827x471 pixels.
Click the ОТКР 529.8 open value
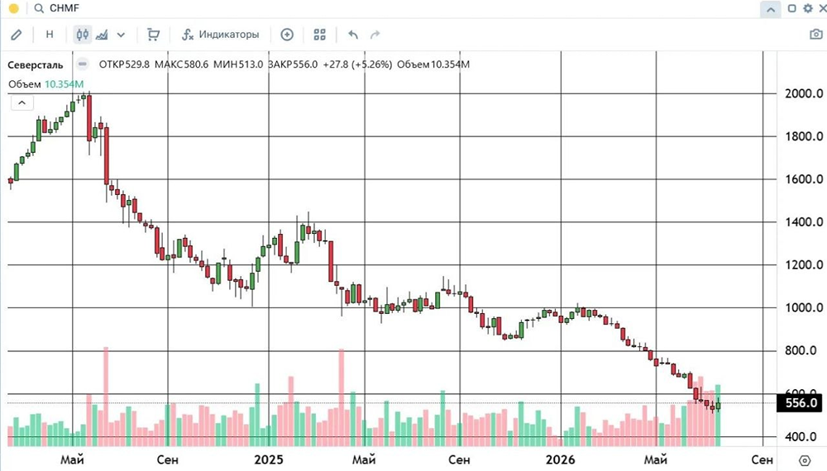click(125, 64)
